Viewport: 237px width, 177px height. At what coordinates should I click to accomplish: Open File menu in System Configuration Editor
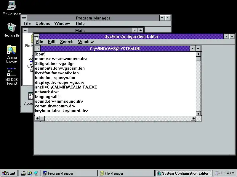[40, 42]
